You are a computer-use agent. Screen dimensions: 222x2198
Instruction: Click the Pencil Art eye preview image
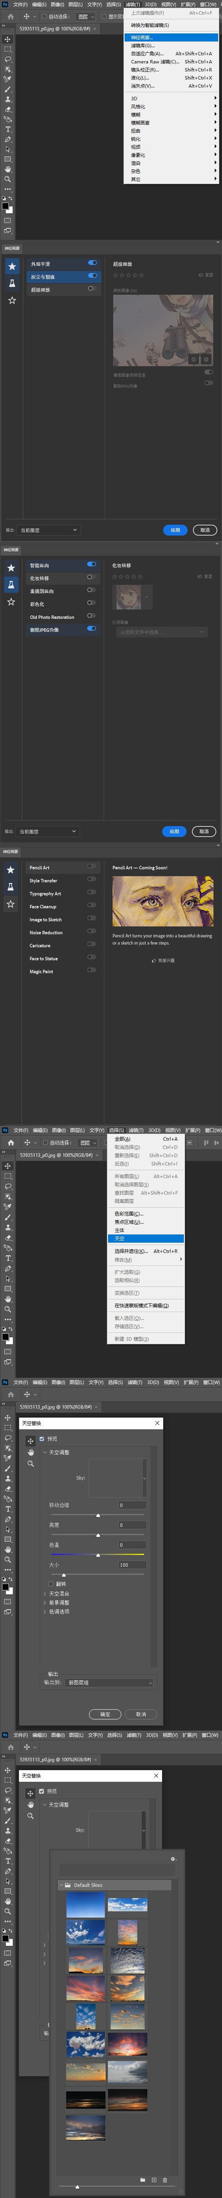coord(163,902)
